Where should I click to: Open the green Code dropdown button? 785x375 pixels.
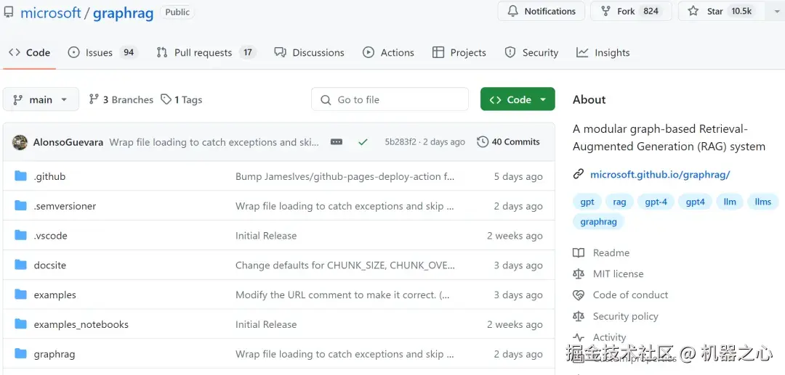point(518,99)
